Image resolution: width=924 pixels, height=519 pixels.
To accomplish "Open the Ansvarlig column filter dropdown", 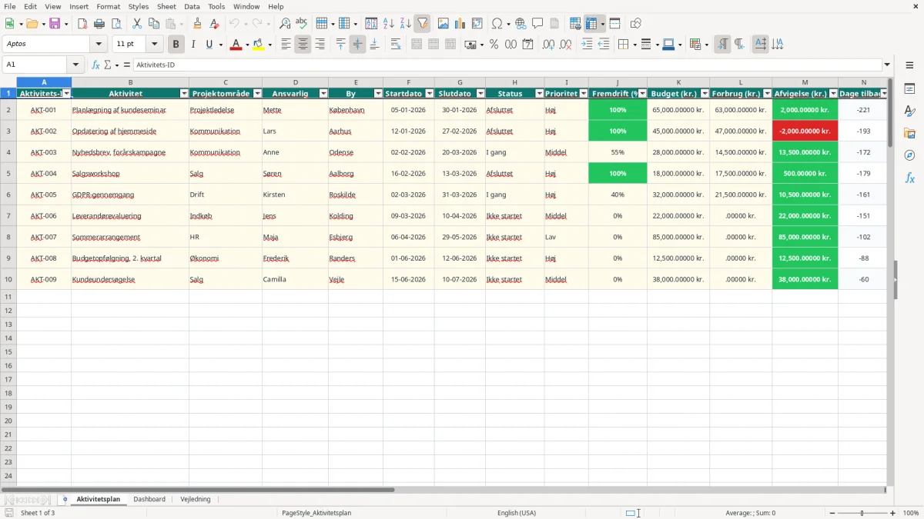I will pyautogui.click(x=323, y=94).
